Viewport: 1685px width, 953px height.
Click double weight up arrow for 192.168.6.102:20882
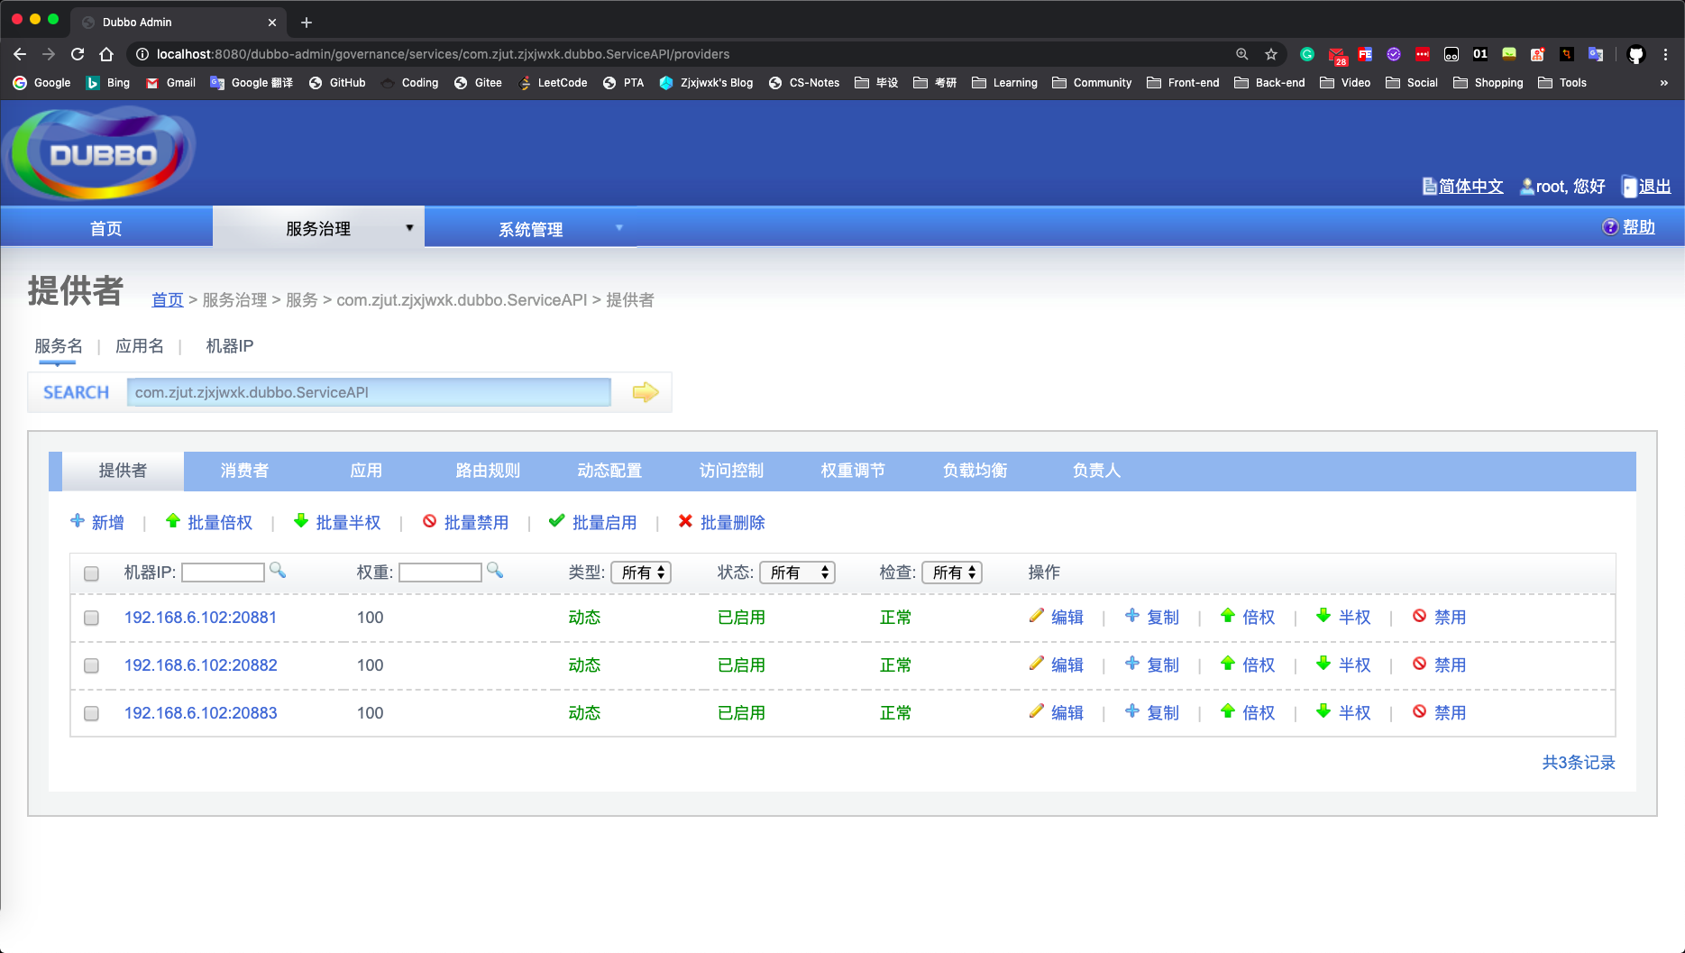coord(1228,664)
